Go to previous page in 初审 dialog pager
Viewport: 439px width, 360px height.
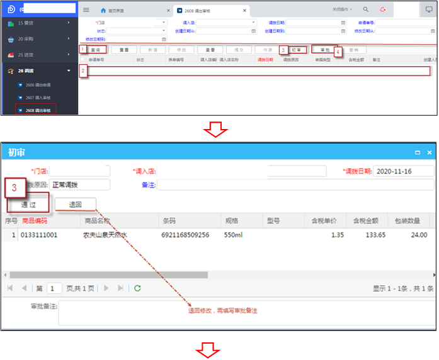pos(24,288)
